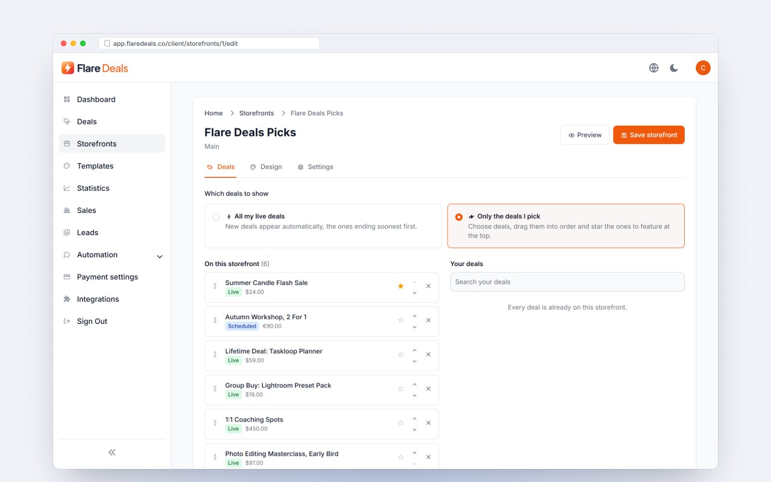This screenshot has width=771, height=482.
Task: Switch to the Settings tab
Action: pyautogui.click(x=315, y=167)
